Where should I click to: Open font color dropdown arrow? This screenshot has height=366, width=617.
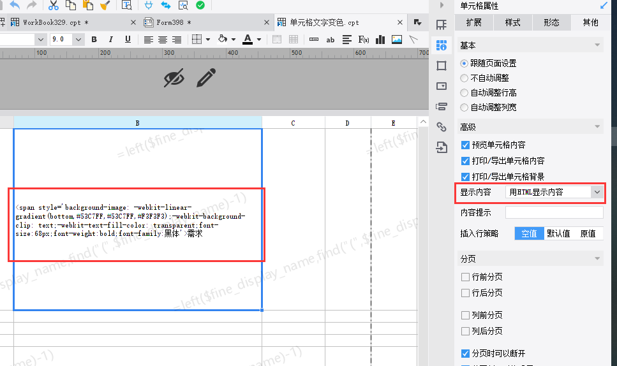[x=259, y=40]
